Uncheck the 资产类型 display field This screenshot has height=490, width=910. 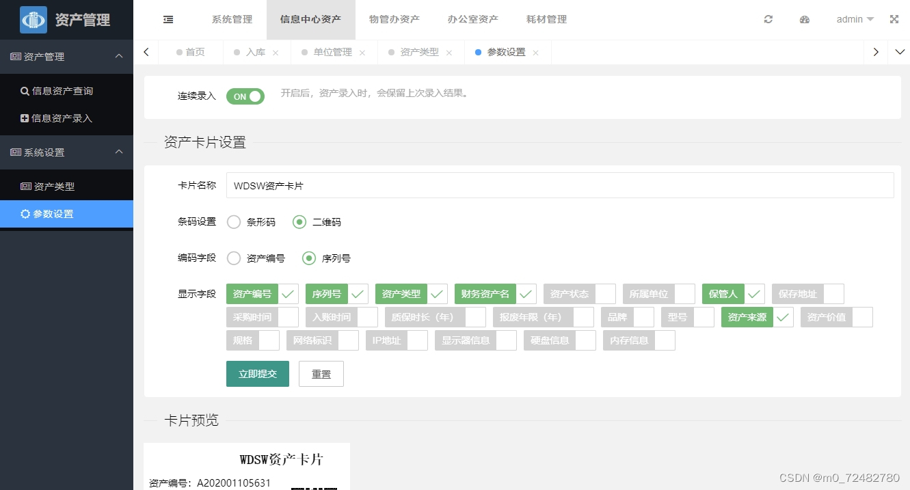click(x=412, y=295)
